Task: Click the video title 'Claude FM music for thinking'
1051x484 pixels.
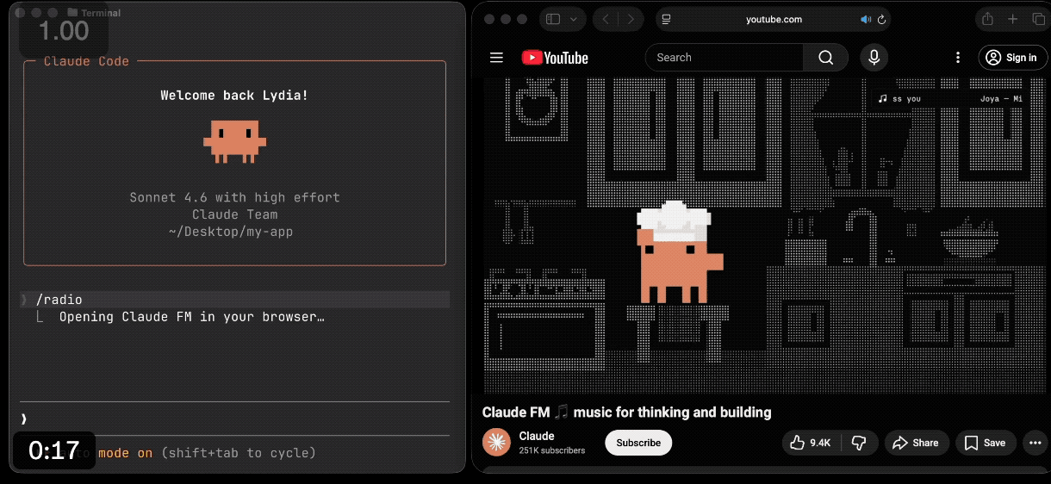Action: [x=627, y=413]
